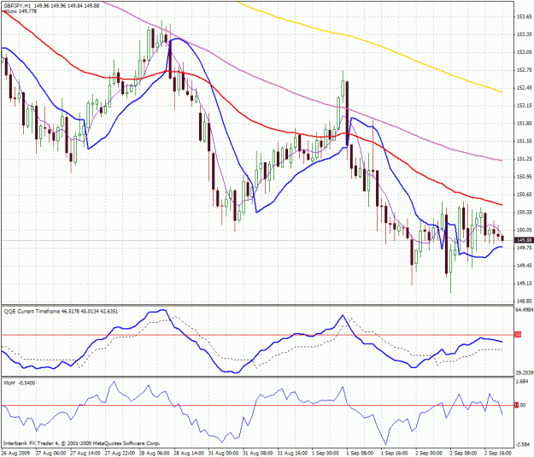Screen dimensions: 534x457
Task: Click the 31 Aug 00:00 time label
Action: point(223,454)
